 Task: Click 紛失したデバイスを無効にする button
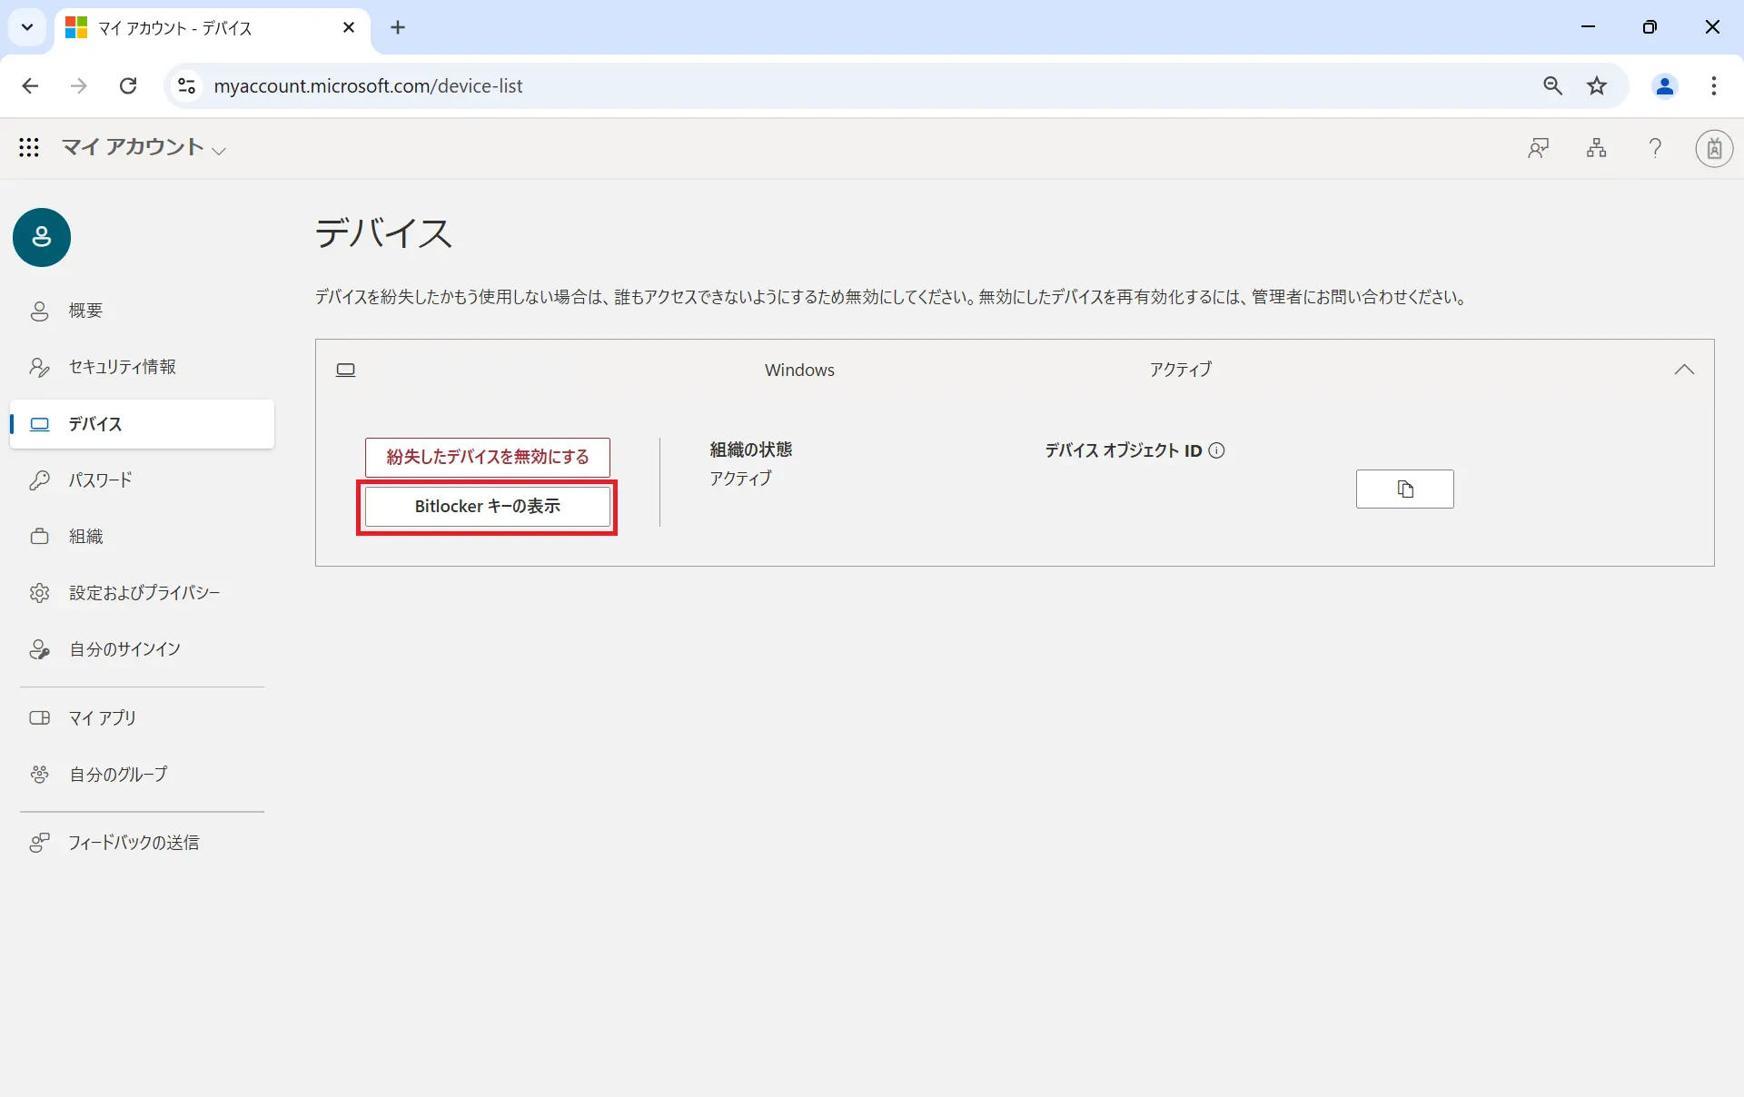487,457
